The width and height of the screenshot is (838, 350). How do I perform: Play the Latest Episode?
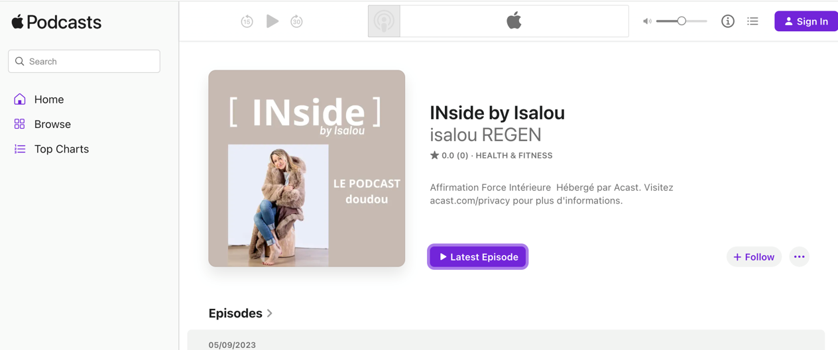pos(478,257)
